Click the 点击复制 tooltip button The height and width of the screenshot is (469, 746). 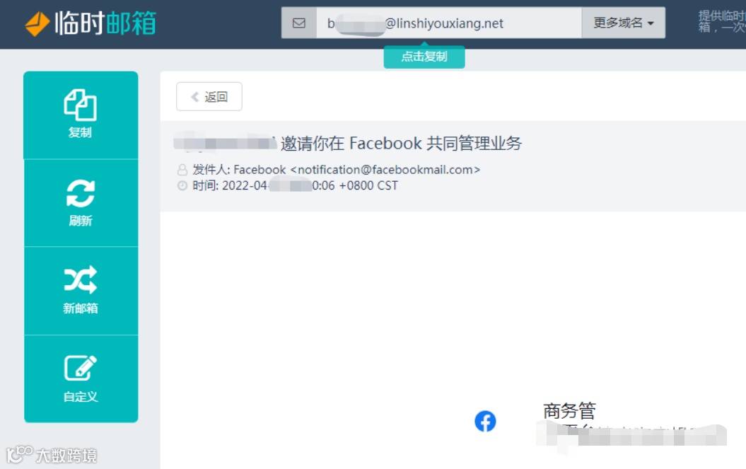[424, 57]
